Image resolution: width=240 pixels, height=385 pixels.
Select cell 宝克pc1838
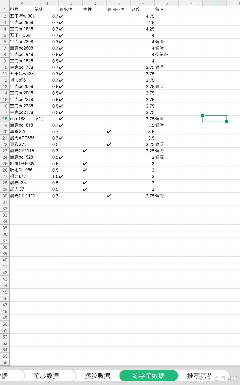tap(22, 29)
